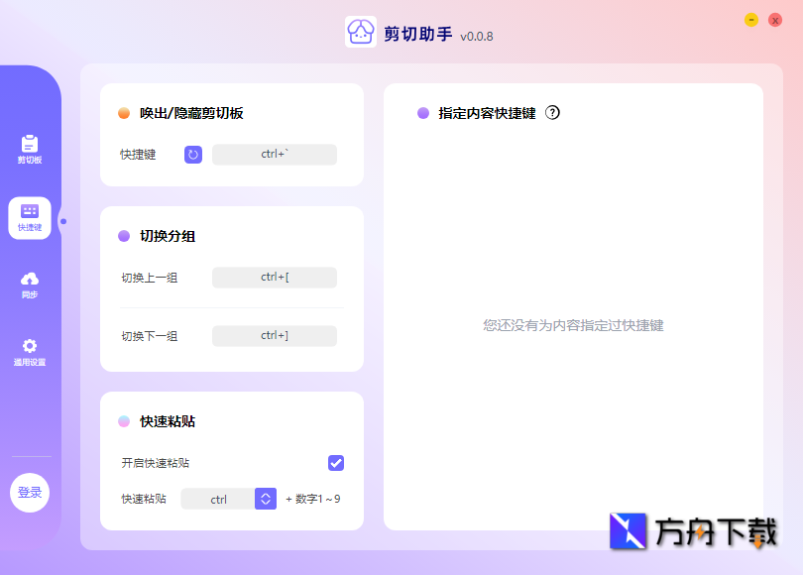Open the 剪切板 clipboard panel
The image size is (803, 575).
30,147
